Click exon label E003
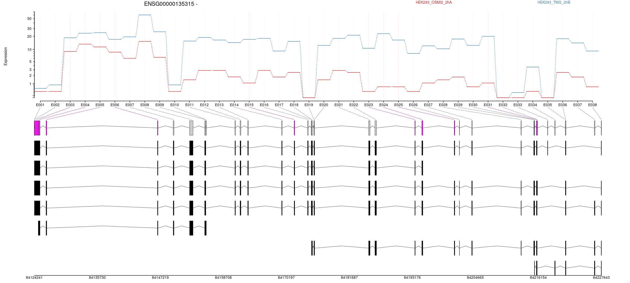Screen dimensions: 630x283 click(x=70, y=105)
